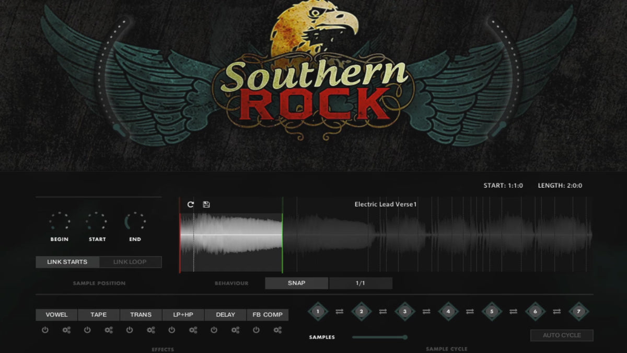Image resolution: width=627 pixels, height=353 pixels.
Task: Select the DELAY effect tab
Action: (225, 315)
